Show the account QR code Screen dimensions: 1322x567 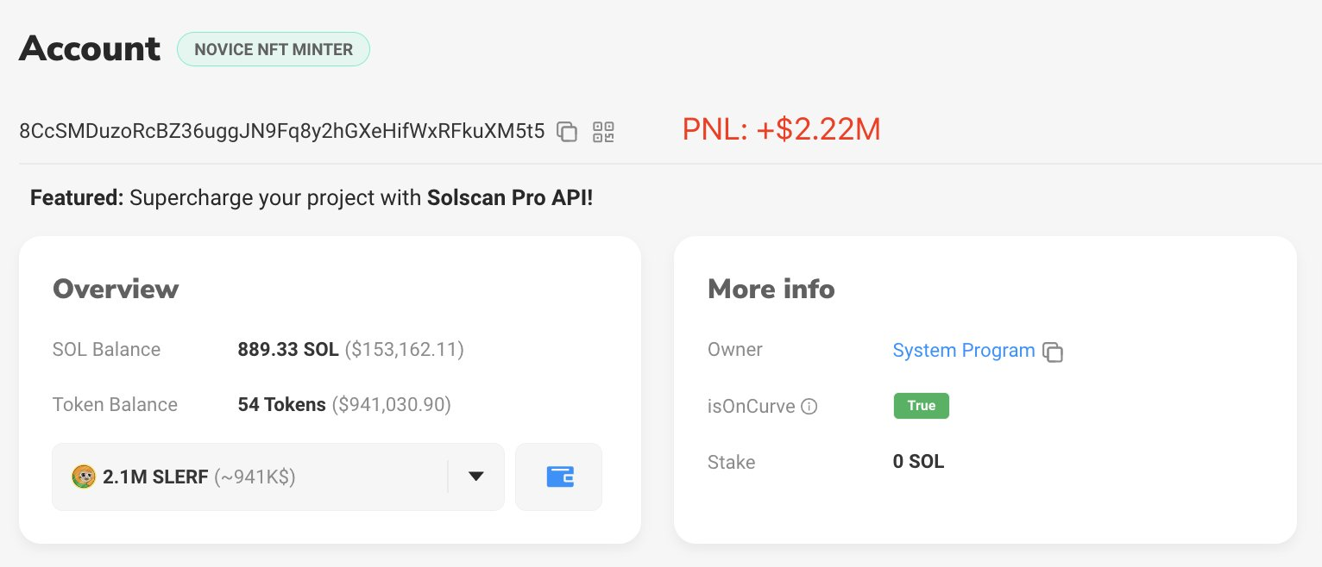(603, 132)
